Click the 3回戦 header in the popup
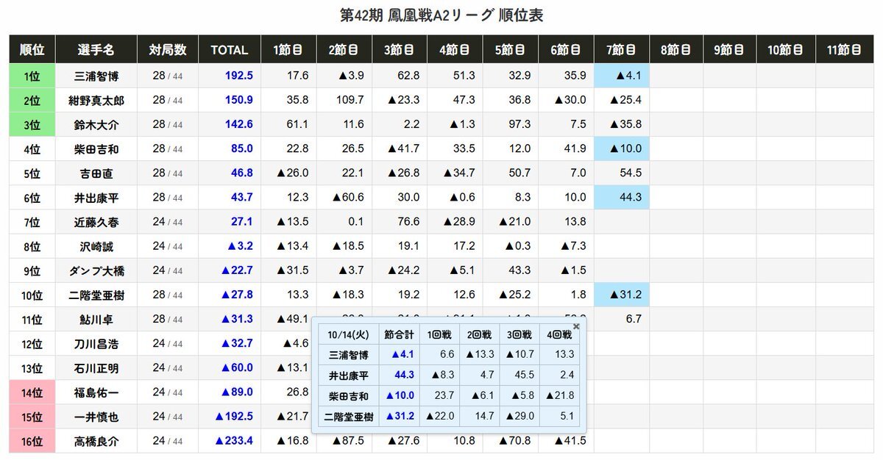This screenshot has height=460, width=883. pyautogui.click(x=519, y=335)
